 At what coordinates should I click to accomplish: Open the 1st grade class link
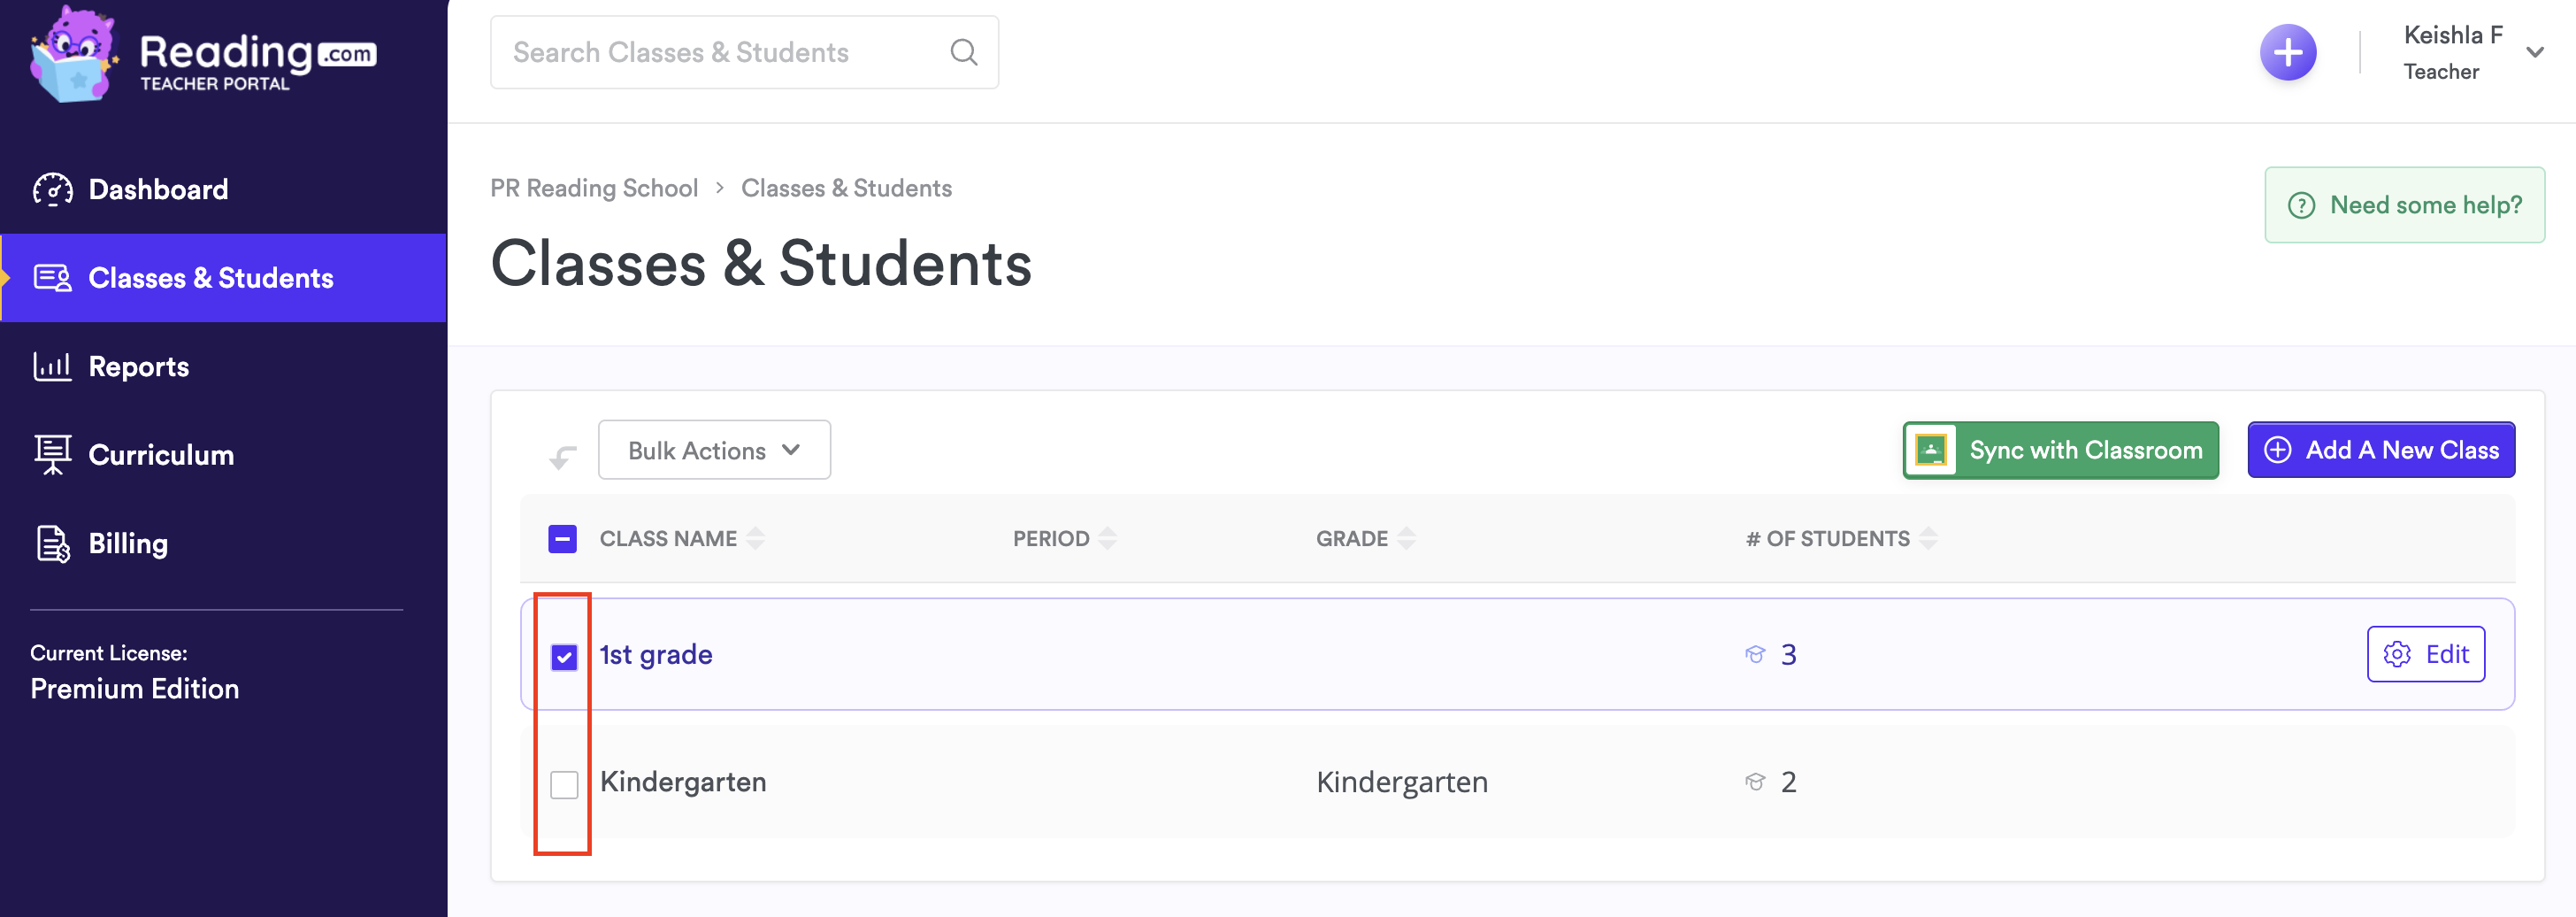click(x=656, y=655)
